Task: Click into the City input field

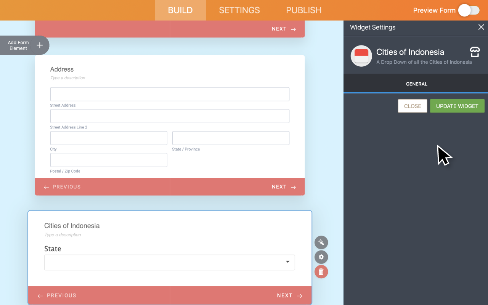Action: pos(109,138)
